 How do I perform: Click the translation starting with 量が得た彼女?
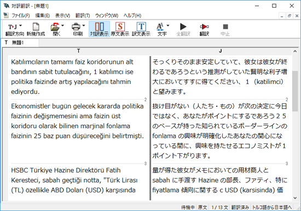(x=219, y=180)
